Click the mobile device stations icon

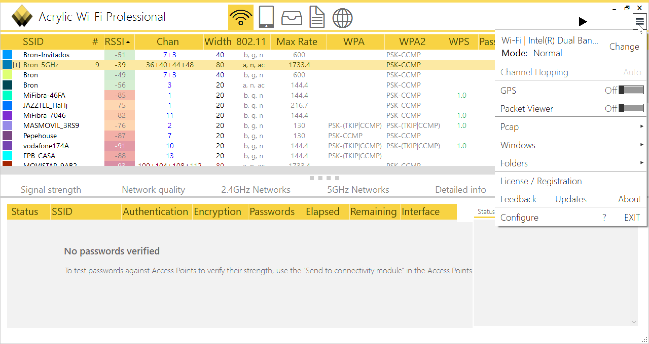pos(266,17)
